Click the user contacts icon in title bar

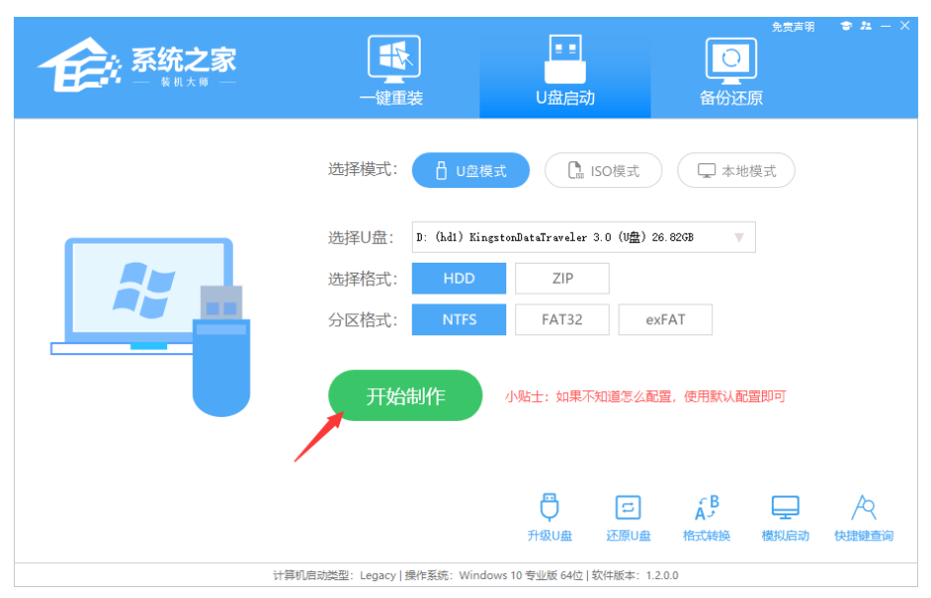[x=865, y=26]
